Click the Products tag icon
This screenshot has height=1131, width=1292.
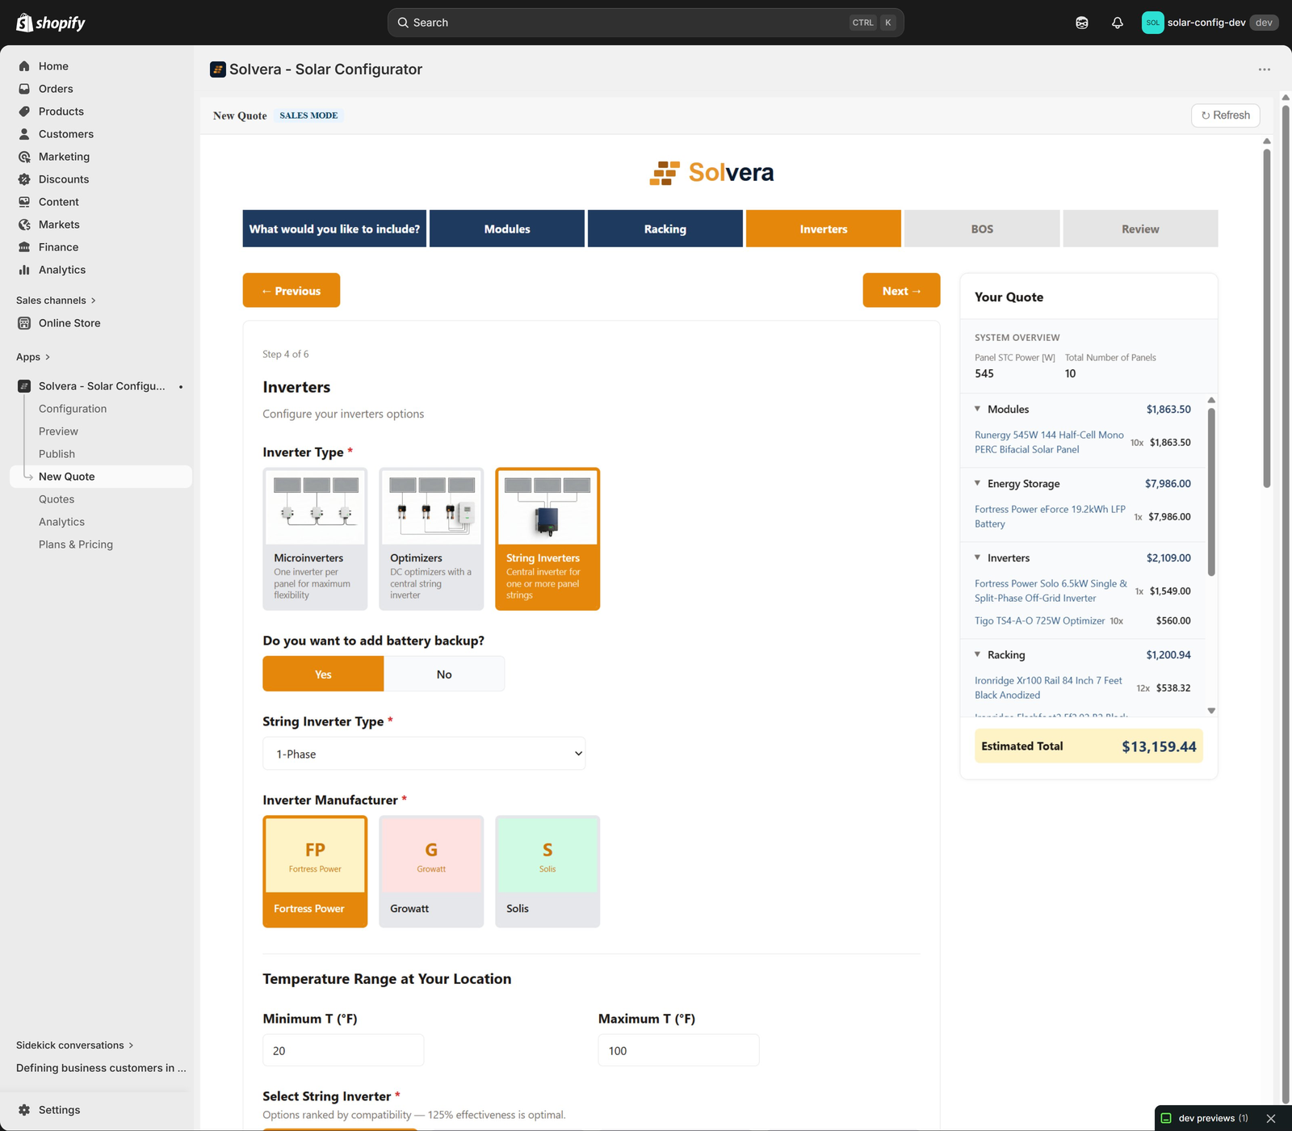(24, 111)
